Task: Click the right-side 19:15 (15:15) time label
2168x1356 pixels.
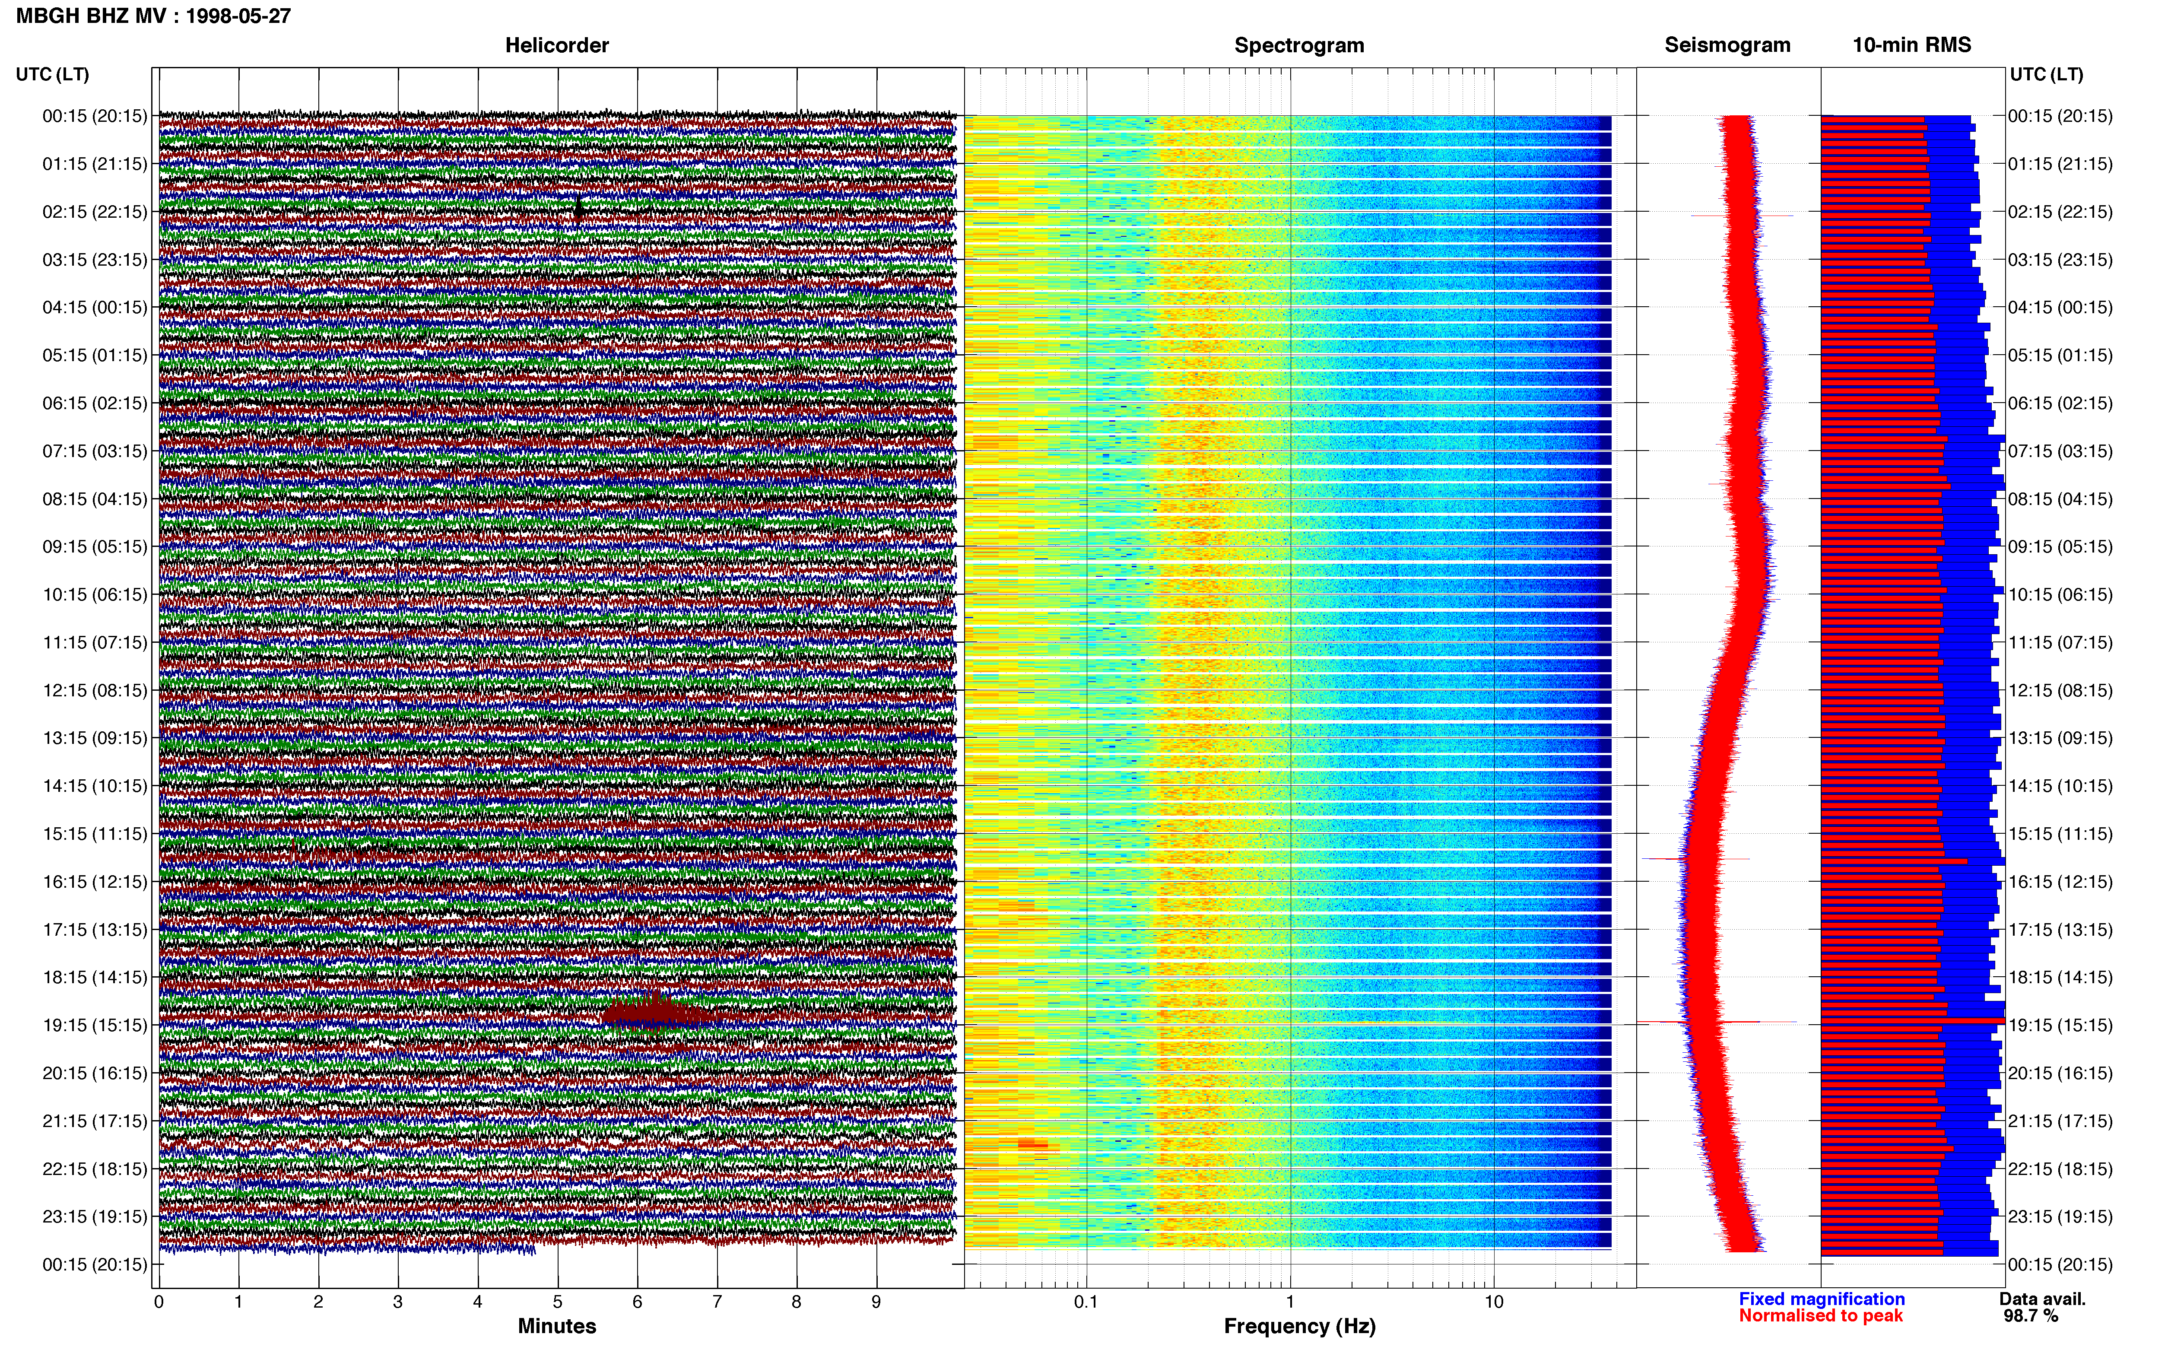Action: 2060,1025
